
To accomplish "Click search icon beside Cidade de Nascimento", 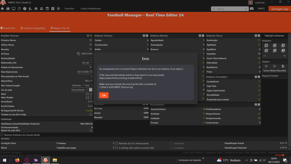I will [x=91, y=67].
